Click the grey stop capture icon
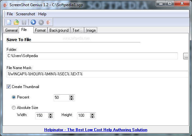This screenshot has width=192, height=136. [x=41, y=23]
